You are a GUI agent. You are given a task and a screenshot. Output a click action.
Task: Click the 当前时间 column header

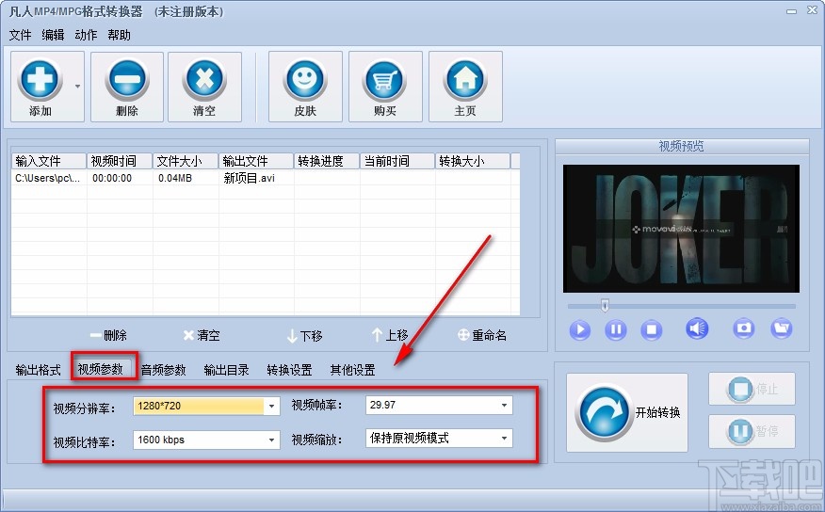click(397, 161)
